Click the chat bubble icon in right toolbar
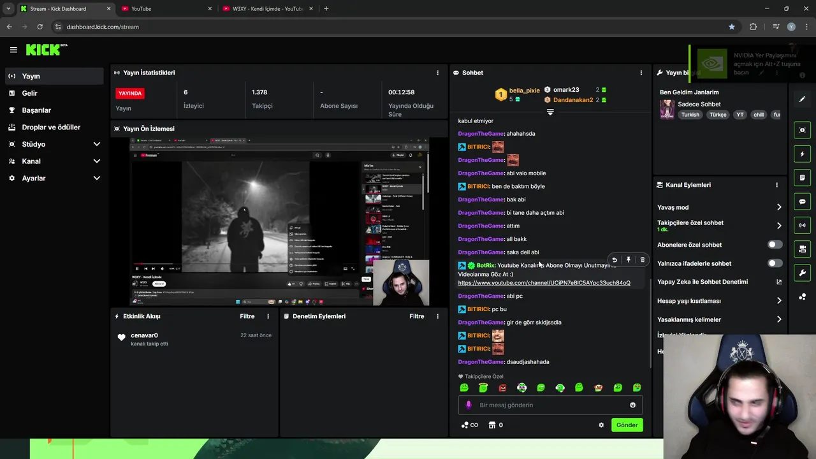The height and width of the screenshot is (459, 816). coord(802,201)
